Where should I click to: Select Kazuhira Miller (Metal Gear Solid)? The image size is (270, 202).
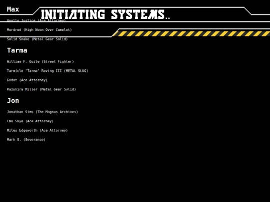41,89
